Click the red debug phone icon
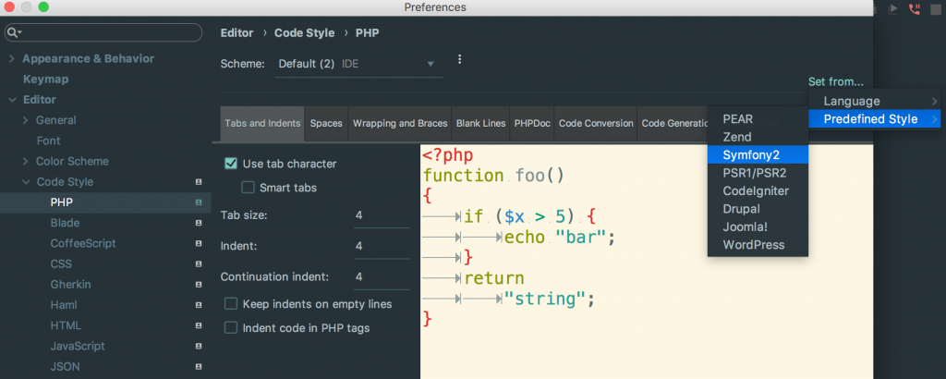The width and height of the screenshot is (946, 379). [916, 8]
